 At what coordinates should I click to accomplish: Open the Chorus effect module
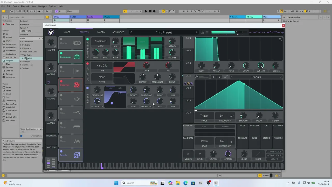[71, 43]
